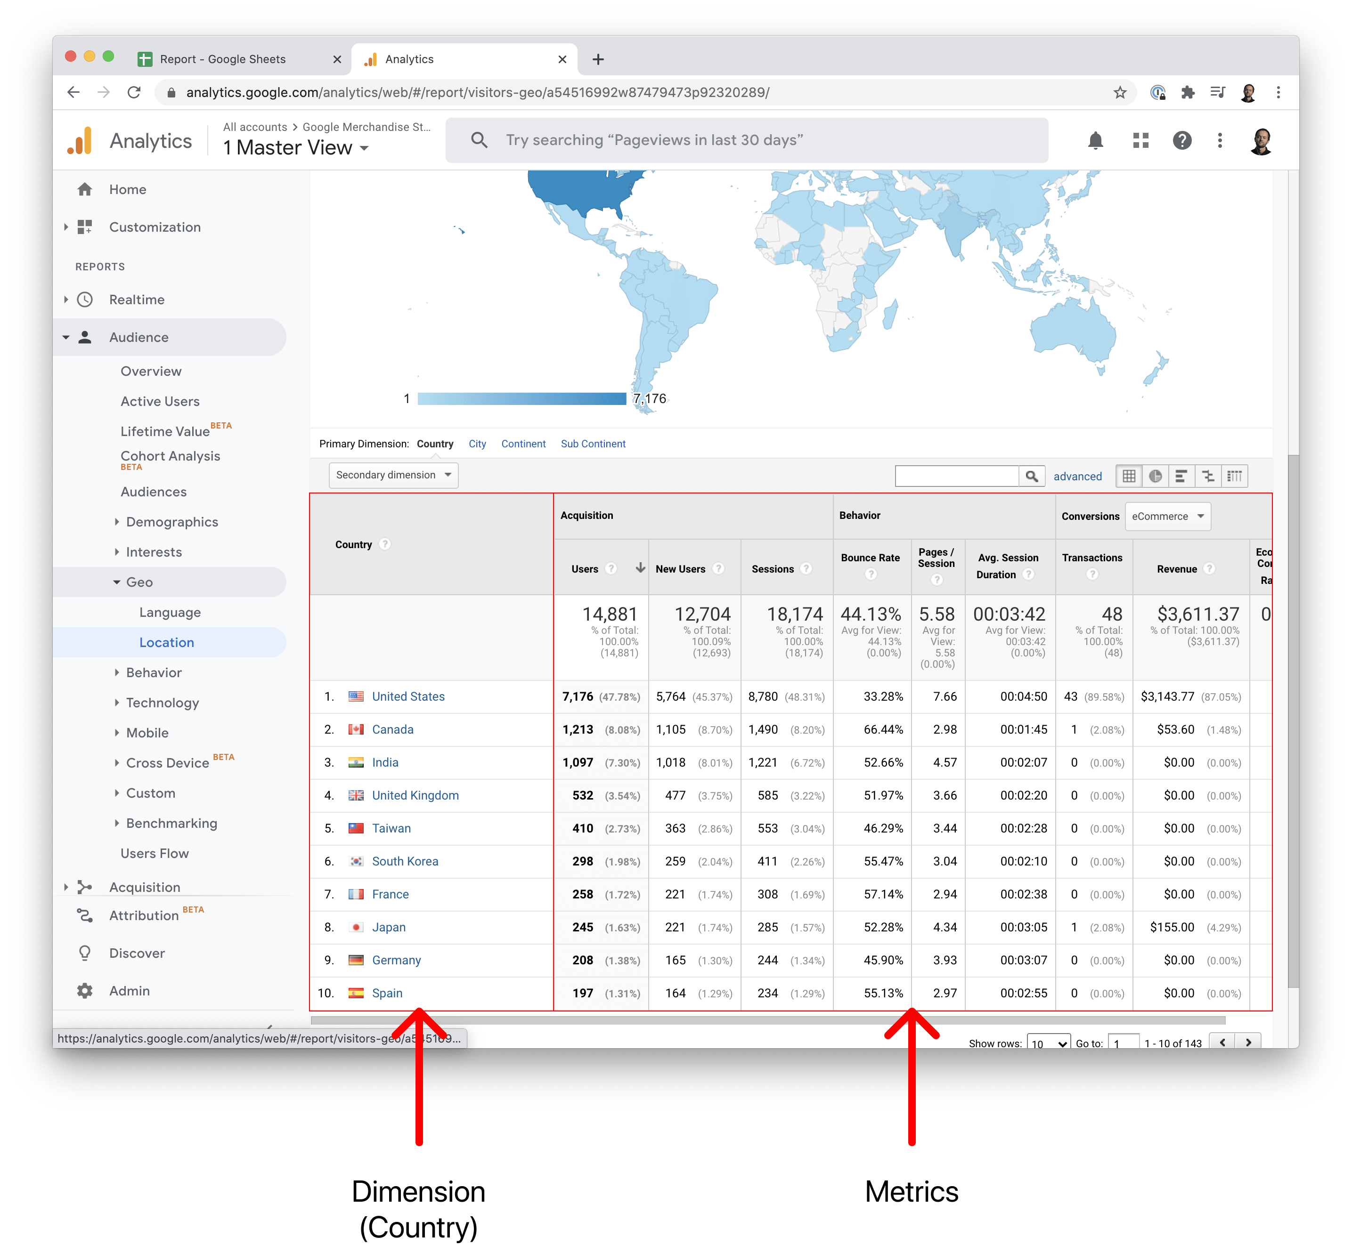Viewport: 1352px width, 1245px height.
Task: Select the Data table view icon
Action: [1129, 477]
